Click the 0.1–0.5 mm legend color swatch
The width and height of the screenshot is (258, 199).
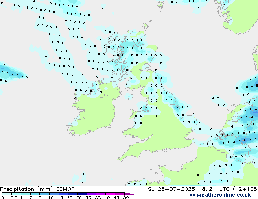coord(7,194)
